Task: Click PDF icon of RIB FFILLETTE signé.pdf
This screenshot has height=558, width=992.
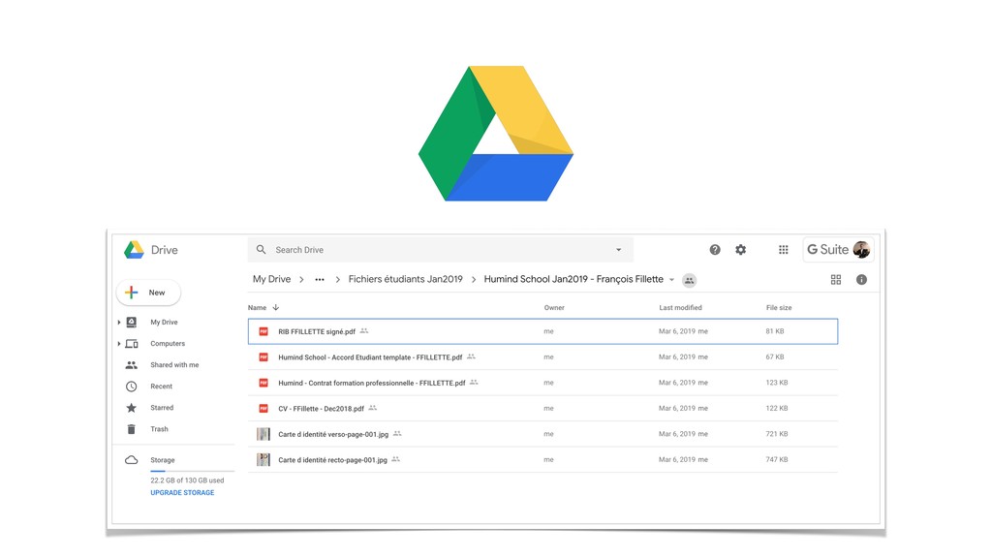Action: 263,331
